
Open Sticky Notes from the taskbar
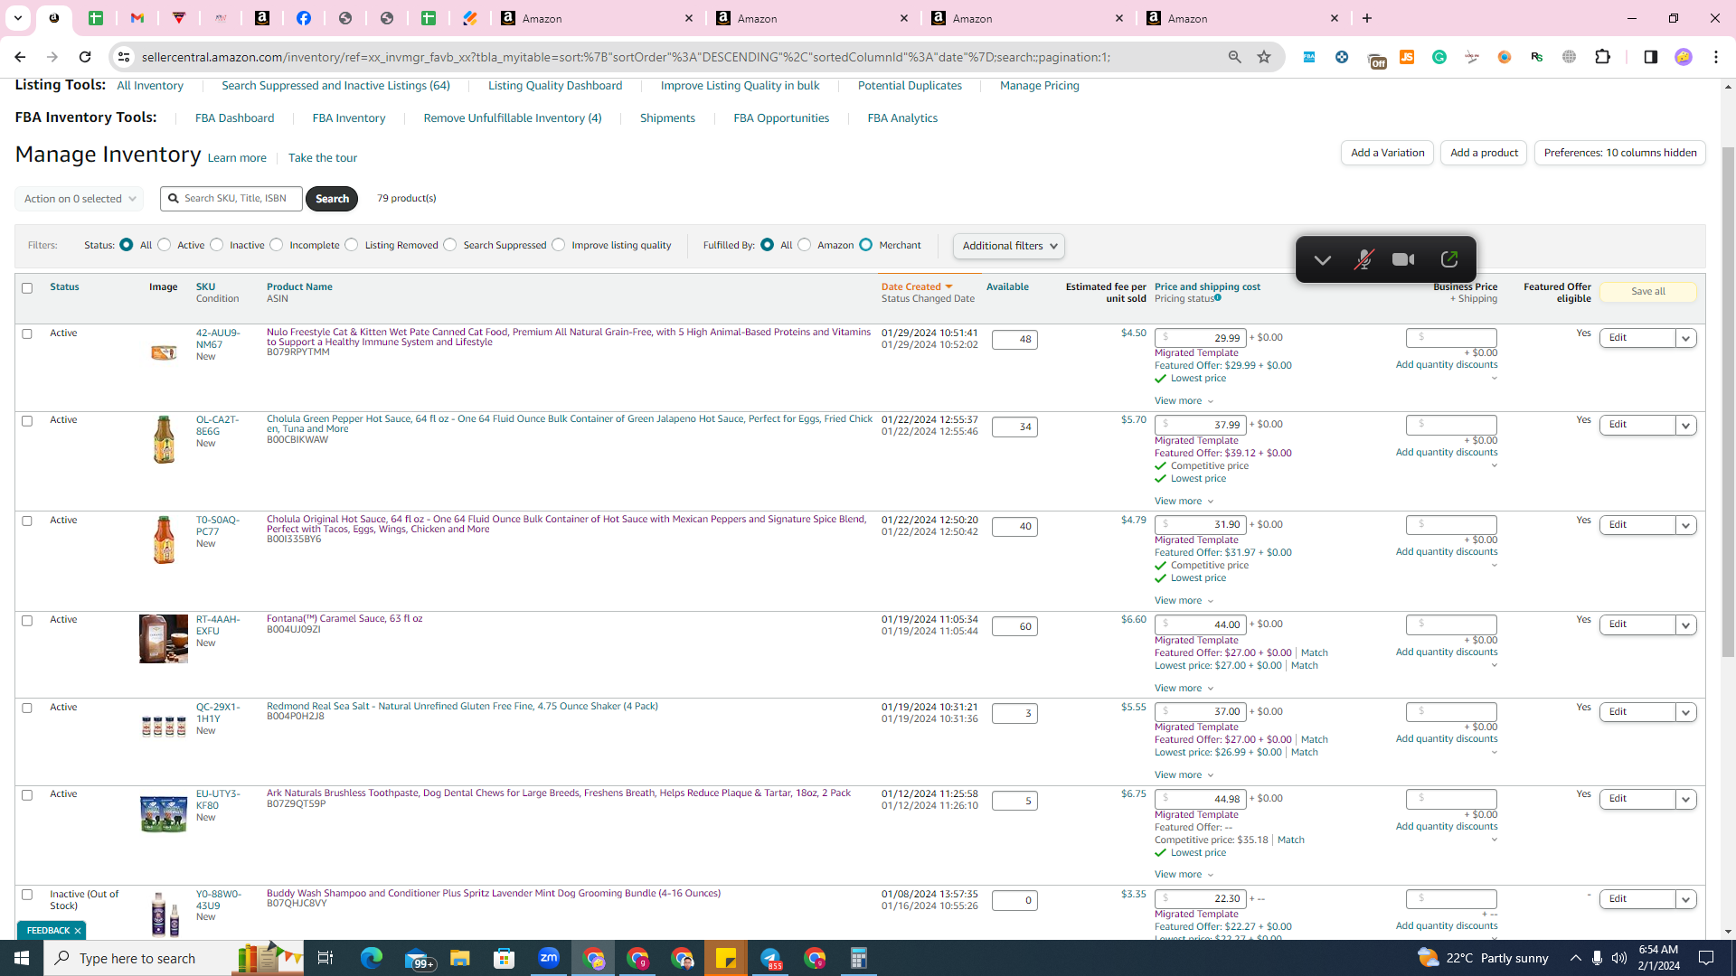click(726, 958)
